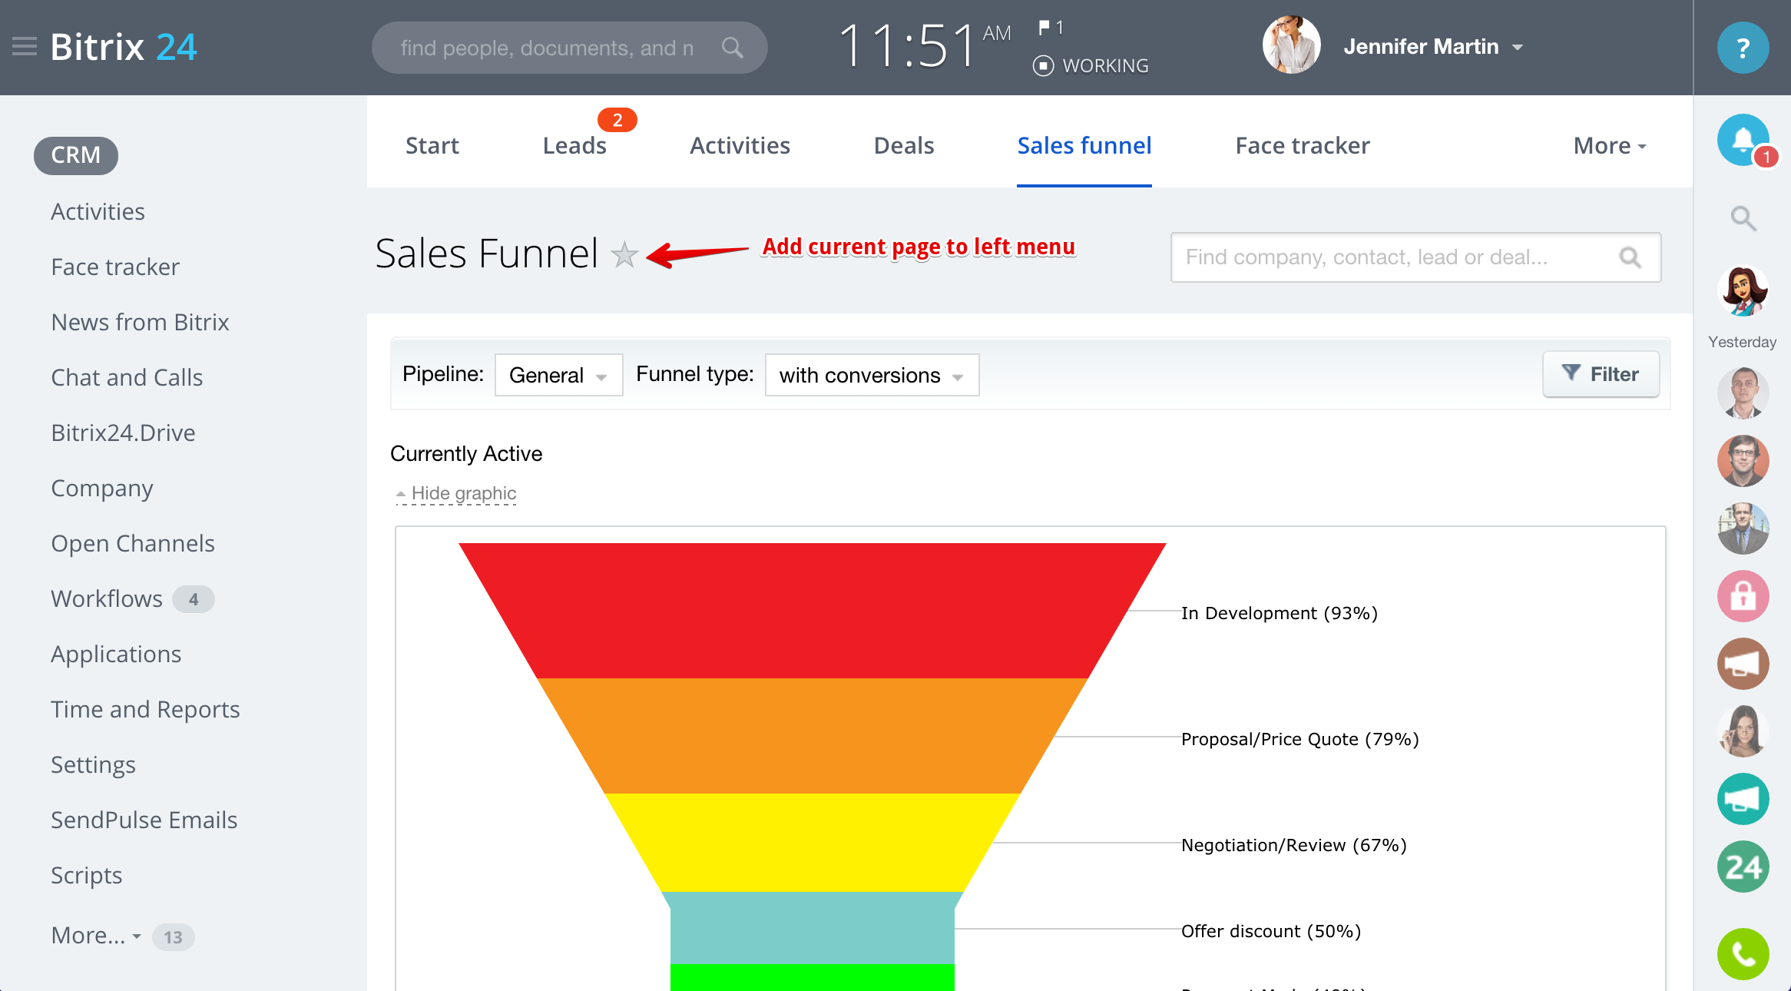This screenshot has width=1791, height=991.
Task: Open the teal megaphone channel icon
Action: [x=1743, y=799]
